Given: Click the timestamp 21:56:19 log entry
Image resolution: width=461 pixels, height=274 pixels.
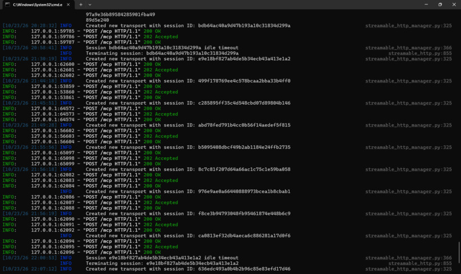Looking at the screenshot, I should click(30, 213).
